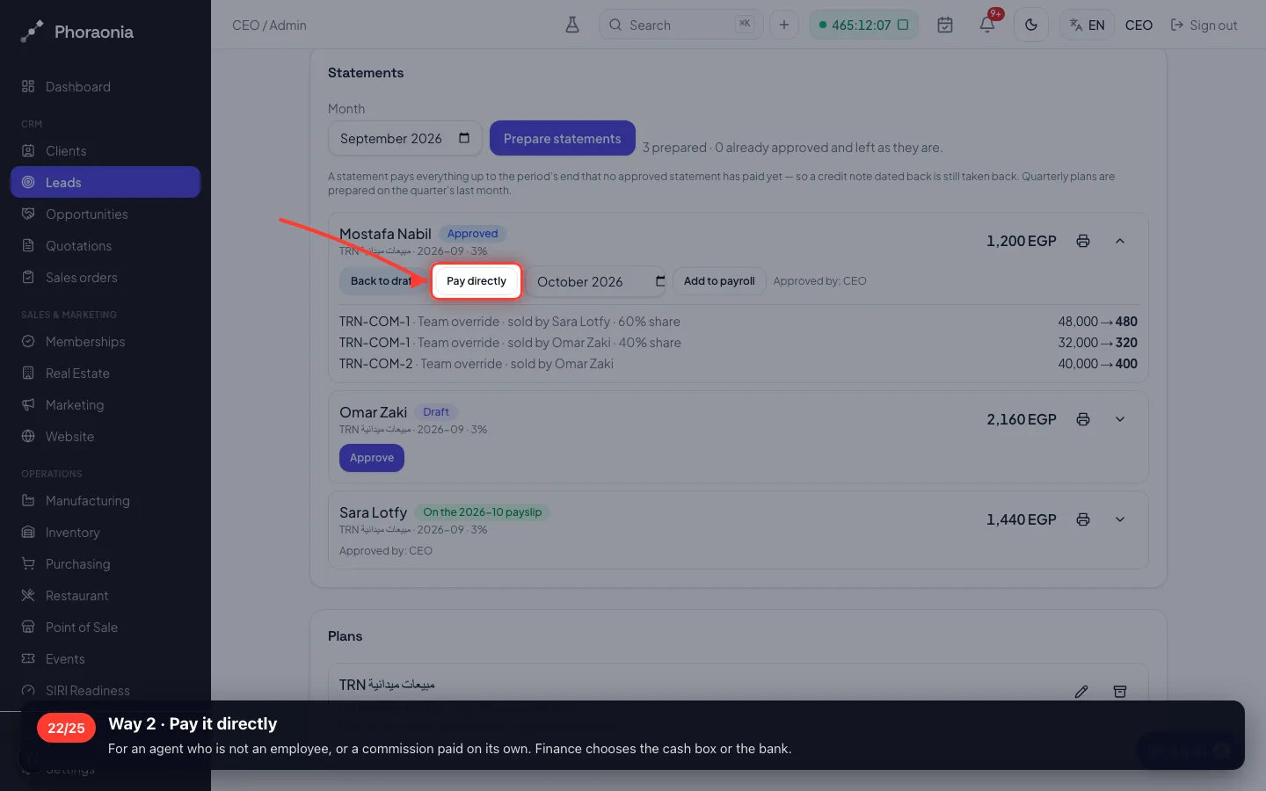Open Website in the sidebar
The width and height of the screenshot is (1266, 791).
coord(105,436)
